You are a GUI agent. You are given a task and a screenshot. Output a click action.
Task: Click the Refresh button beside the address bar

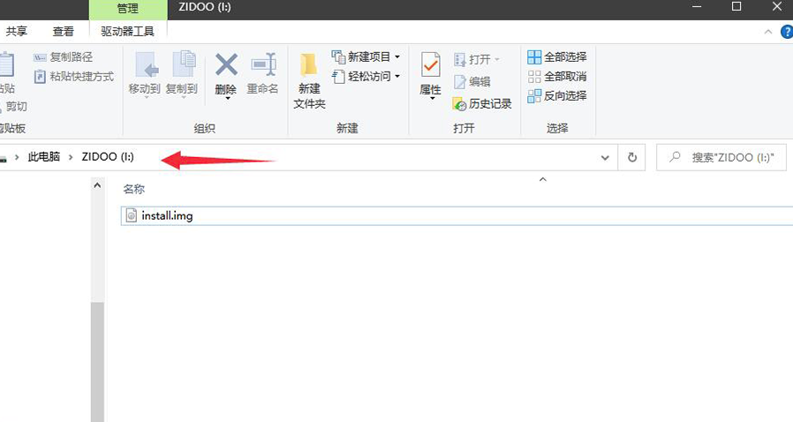tap(632, 158)
